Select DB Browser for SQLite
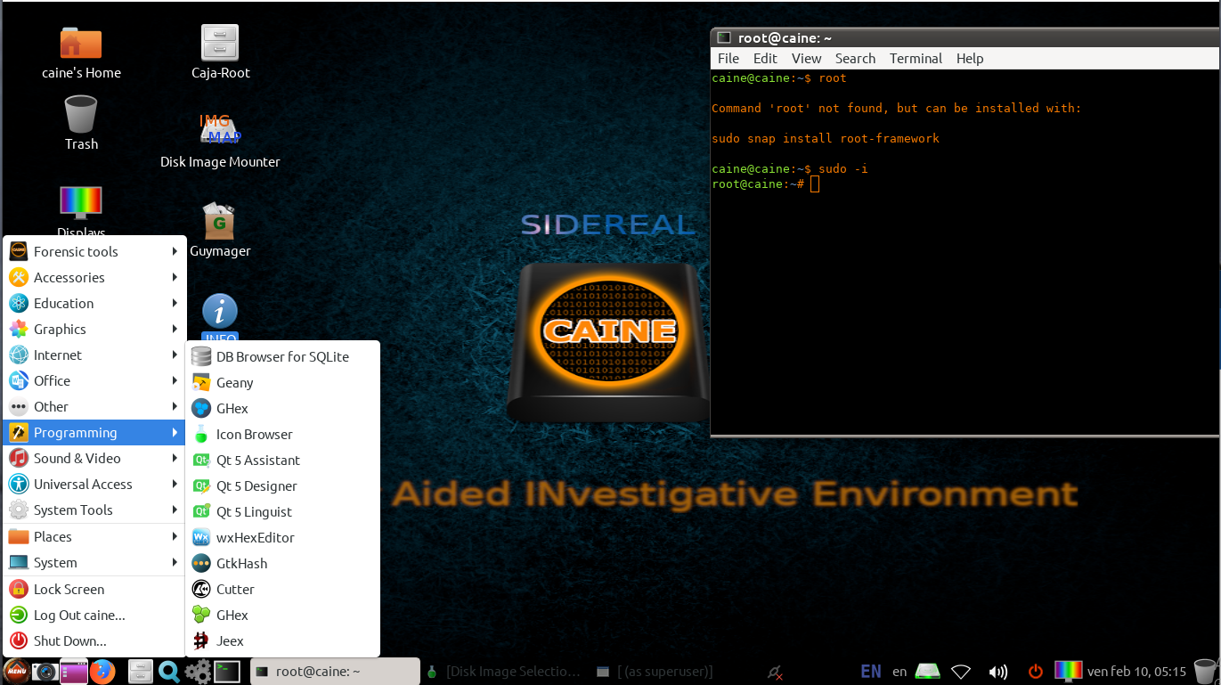 pyautogui.click(x=282, y=357)
